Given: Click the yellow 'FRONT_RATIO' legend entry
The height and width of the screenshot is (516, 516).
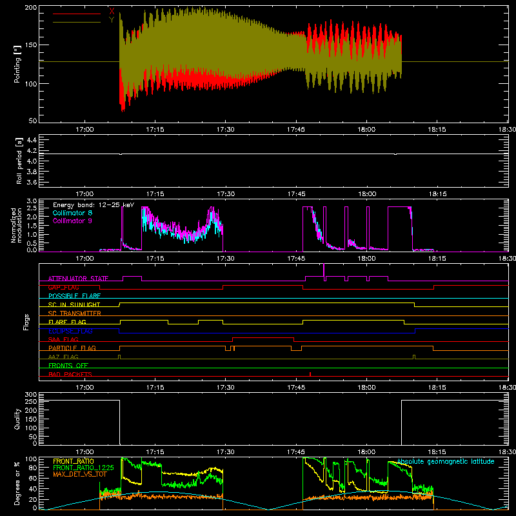Looking at the screenshot, I should (x=74, y=461).
